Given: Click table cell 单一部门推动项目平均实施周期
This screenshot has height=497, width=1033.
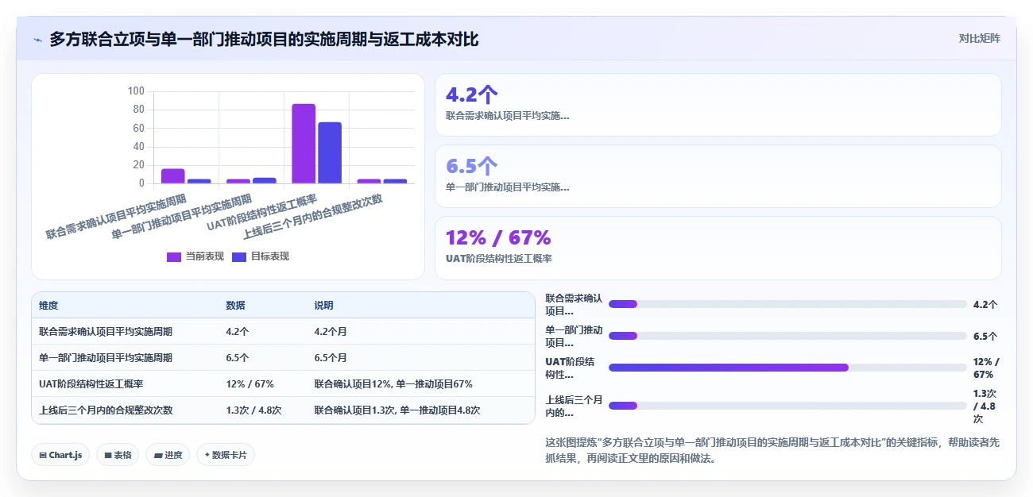Looking at the screenshot, I should tap(106, 358).
